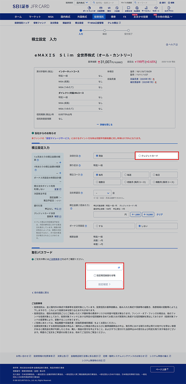The height and width of the screenshot is (384, 186).
Task: Select the クレジットカード payment option
Action: tap(157, 156)
